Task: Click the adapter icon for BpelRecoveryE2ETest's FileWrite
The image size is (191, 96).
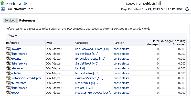Action: tap(8, 49)
